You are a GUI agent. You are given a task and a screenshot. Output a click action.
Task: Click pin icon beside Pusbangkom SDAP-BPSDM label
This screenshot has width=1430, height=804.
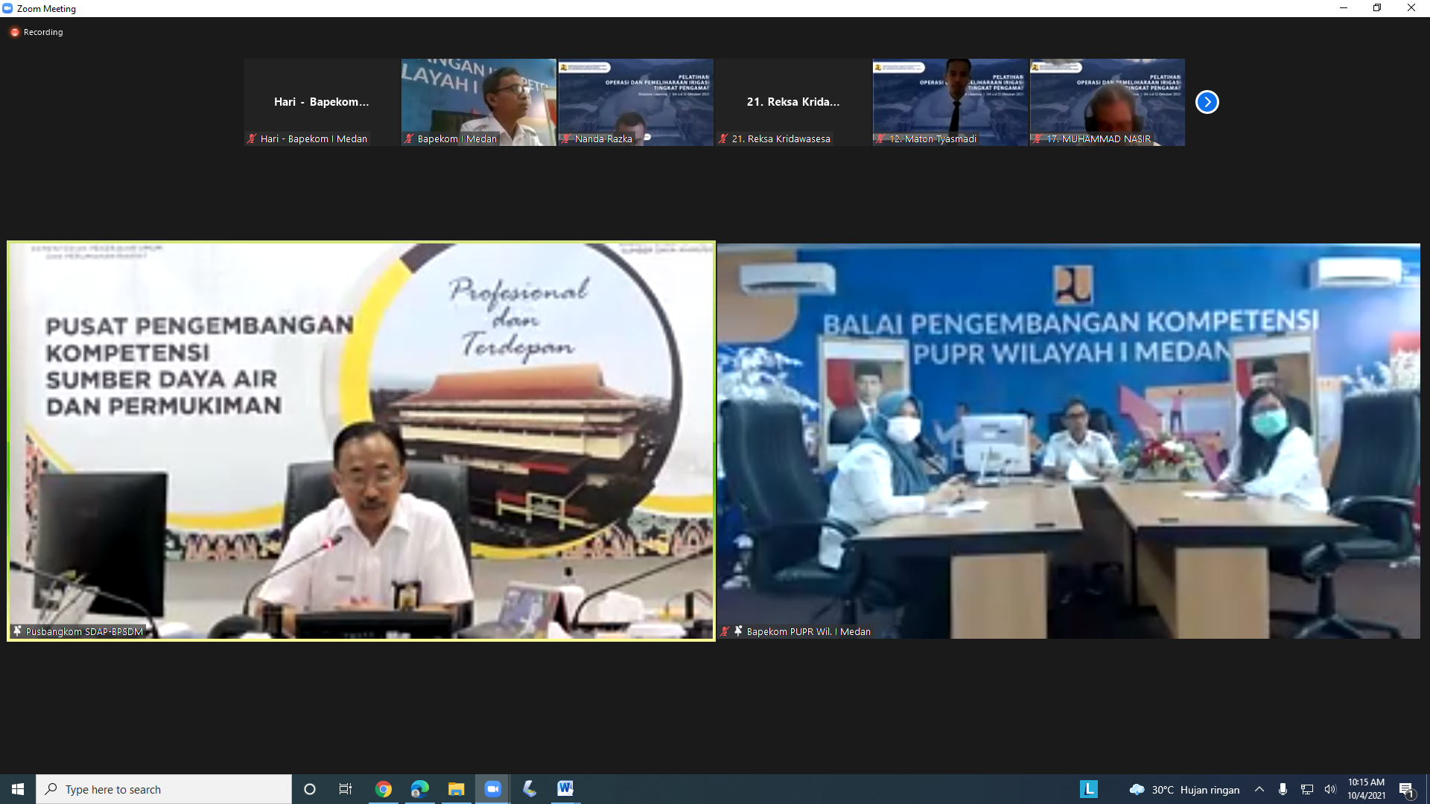point(17,631)
